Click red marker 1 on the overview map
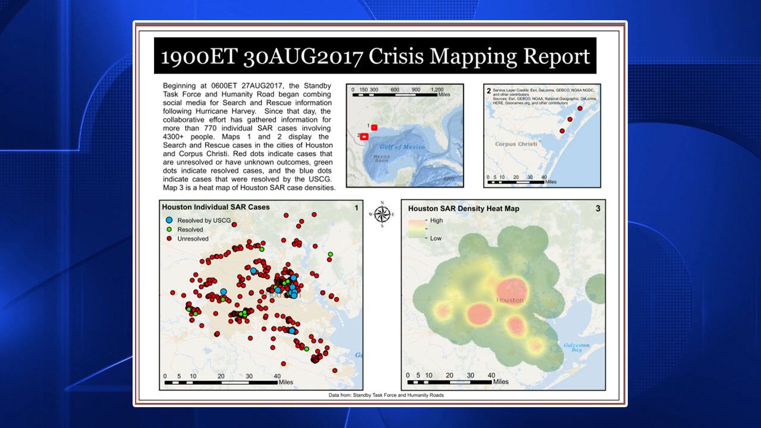 click(374, 127)
